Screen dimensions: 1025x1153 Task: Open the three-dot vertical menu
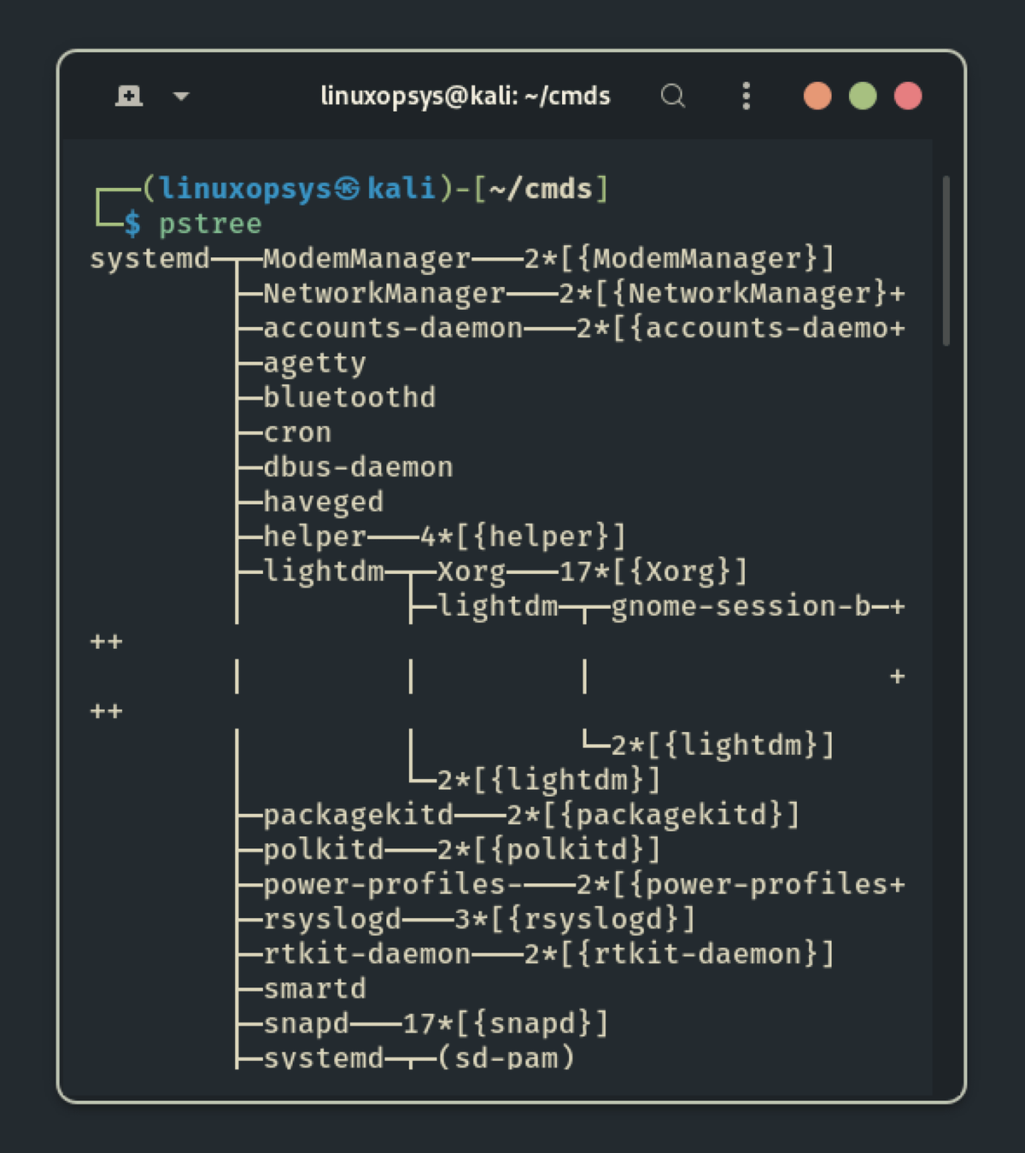coord(747,96)
